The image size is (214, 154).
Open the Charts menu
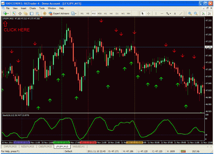(33, 8)
